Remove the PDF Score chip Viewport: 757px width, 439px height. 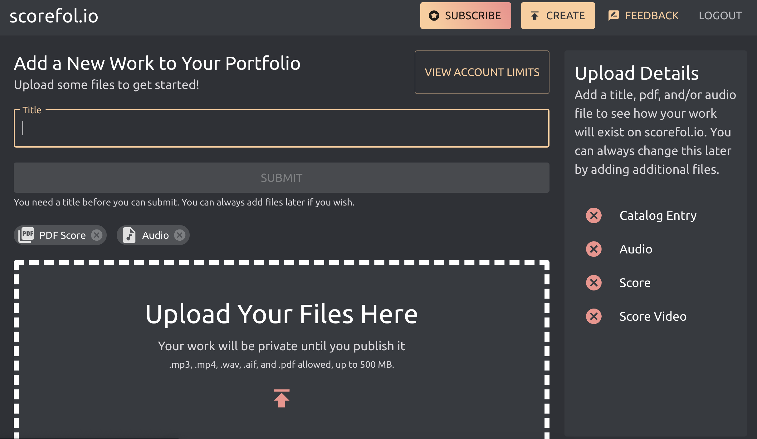(97, 235)
